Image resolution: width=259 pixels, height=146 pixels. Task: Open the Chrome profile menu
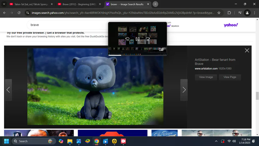point(247,13)
